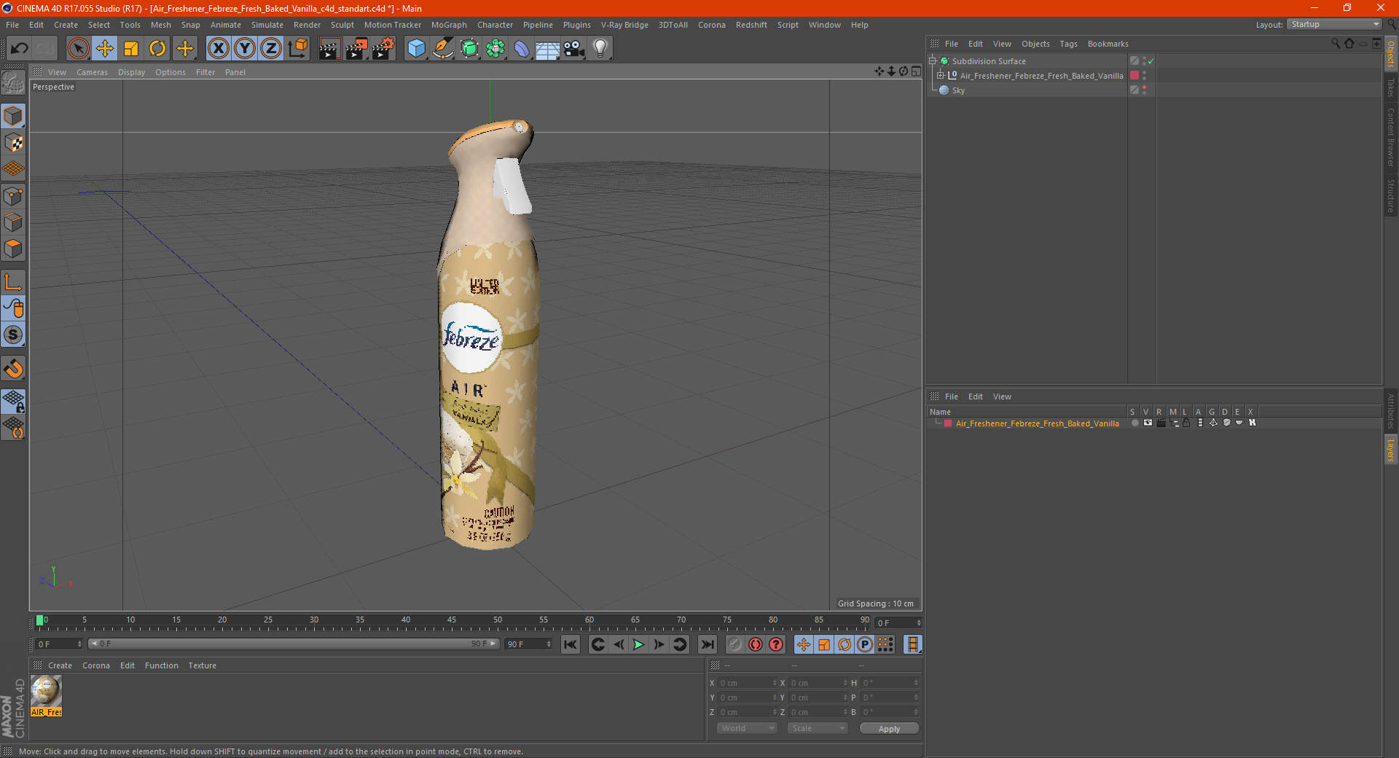Activate the Scale tool
Viewport: 1399px width, 758px height.
coord(131,49)
